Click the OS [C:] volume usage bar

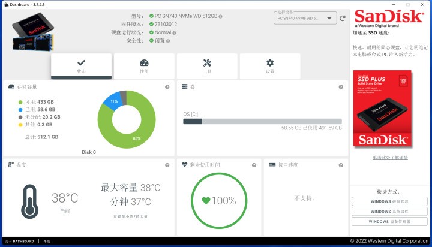coord(262,122)
